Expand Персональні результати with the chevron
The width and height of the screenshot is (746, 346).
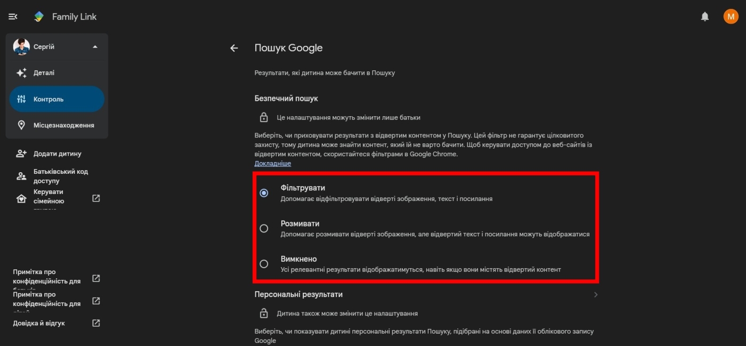click(x=596, y=295)
